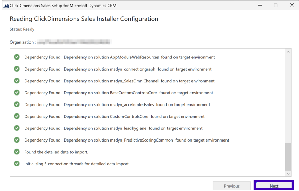This screenshot has height=191, width=299.
Task: Click green check icon beside msdyn_connectiongraph dependency
Action: click(17, 69)
